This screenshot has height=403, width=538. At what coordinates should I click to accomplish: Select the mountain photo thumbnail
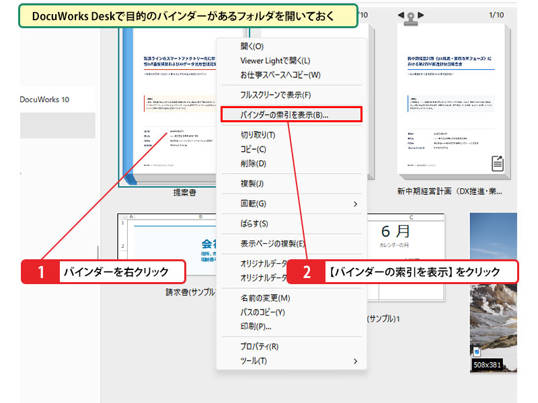pos(494,292)
